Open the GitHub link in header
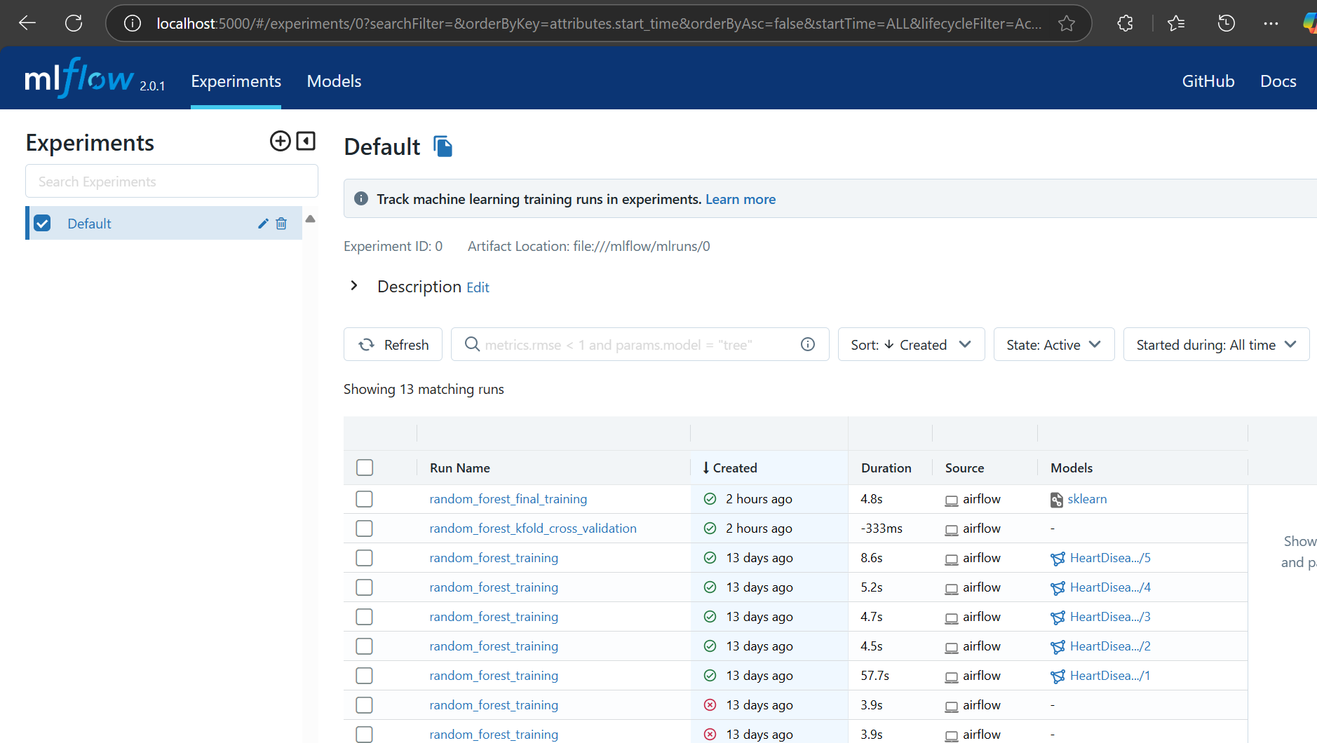Screen dimensions: 1317x743 coord(1208,81)
